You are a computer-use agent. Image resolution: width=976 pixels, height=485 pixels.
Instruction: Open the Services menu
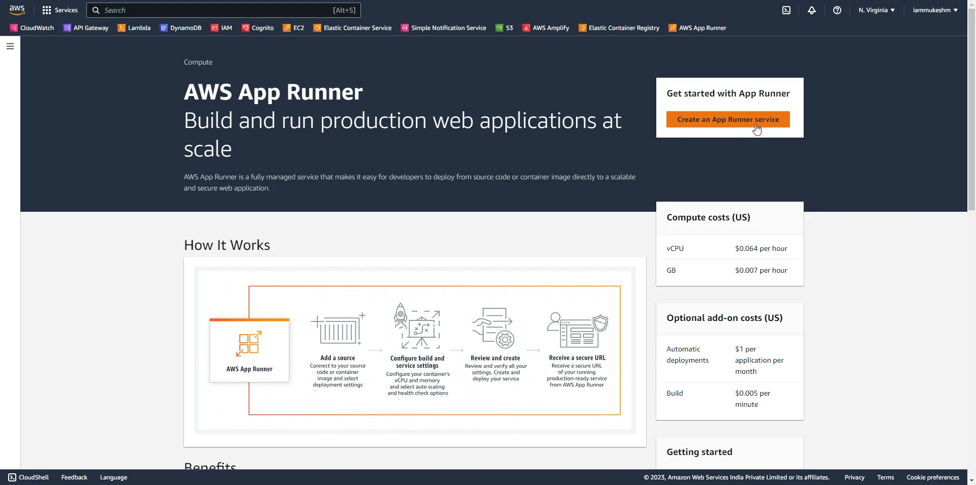click(x=59, y=10)
